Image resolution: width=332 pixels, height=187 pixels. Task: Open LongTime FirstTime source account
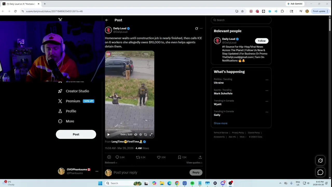[129, 142]
